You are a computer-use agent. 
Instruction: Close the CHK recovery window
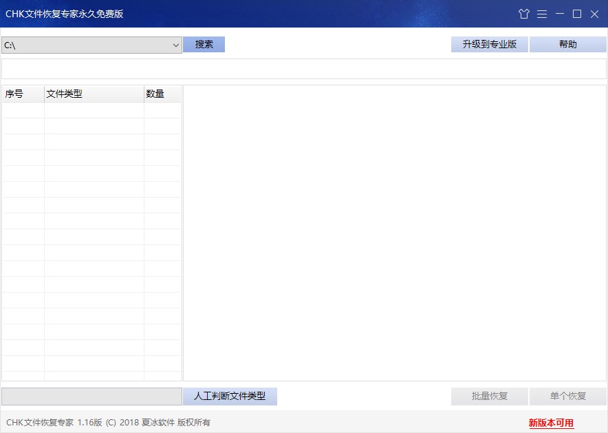594,14
